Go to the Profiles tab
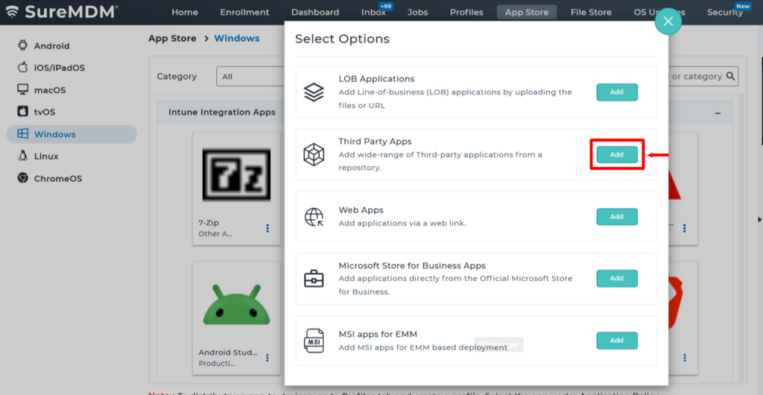The height and width of the screenshot is (395, 763). tap(466, 12)
